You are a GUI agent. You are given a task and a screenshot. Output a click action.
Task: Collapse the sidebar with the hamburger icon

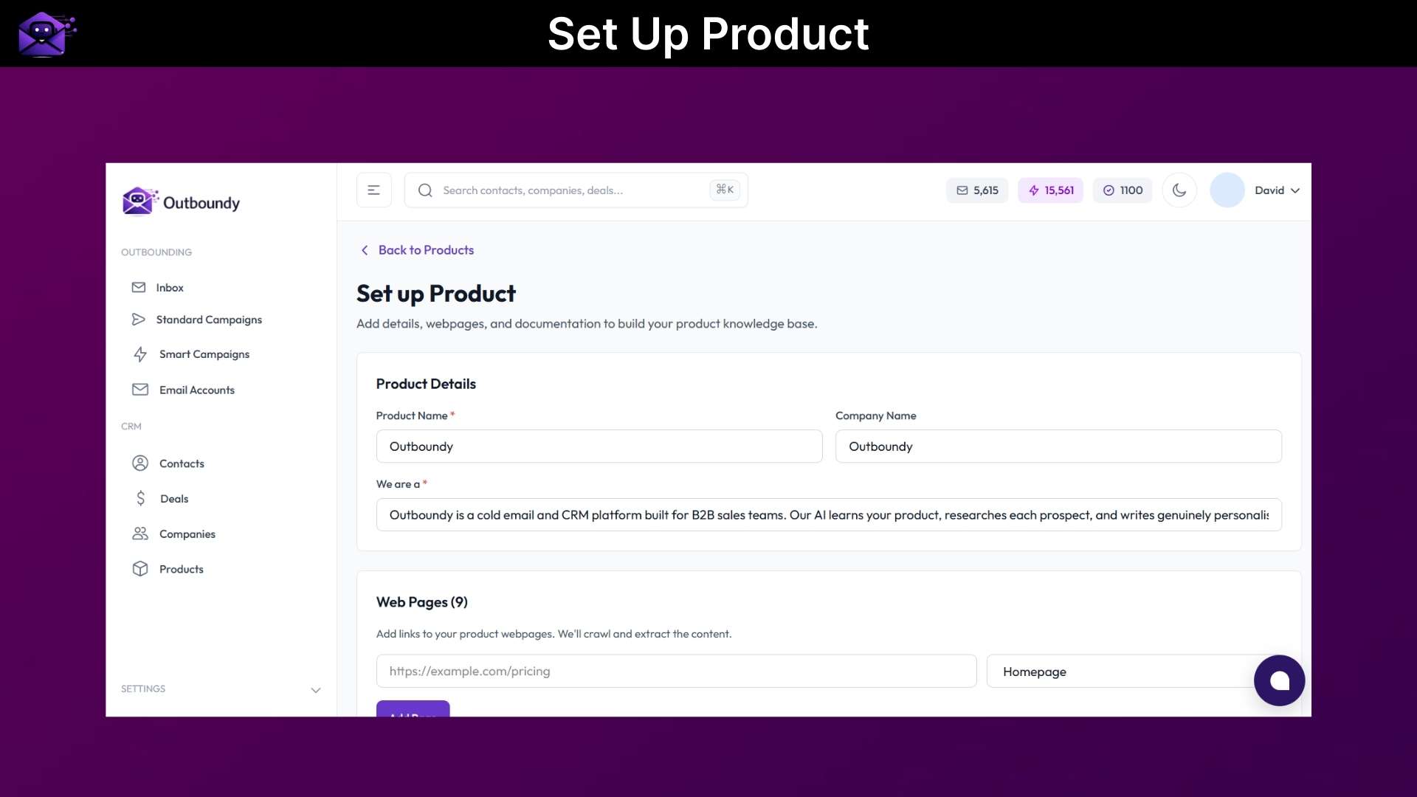point(373,190)
